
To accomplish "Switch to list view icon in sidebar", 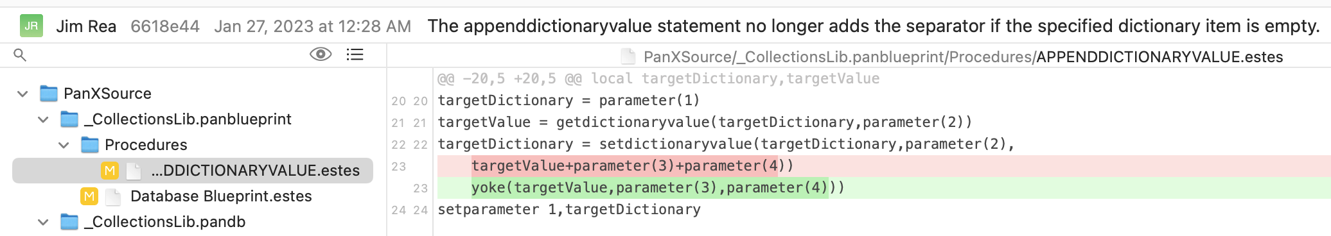I will coord(355,55).
